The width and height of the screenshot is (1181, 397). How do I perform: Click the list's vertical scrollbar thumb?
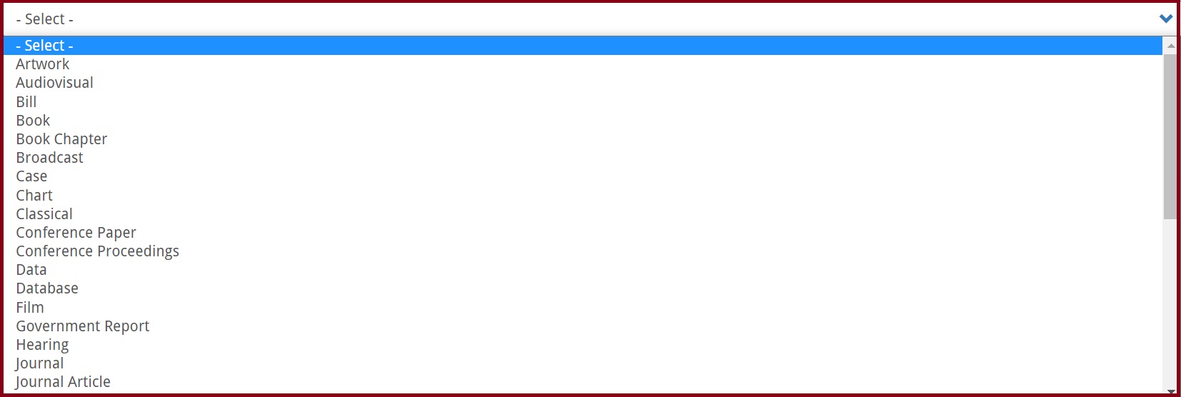click(x=1170, y=136)
